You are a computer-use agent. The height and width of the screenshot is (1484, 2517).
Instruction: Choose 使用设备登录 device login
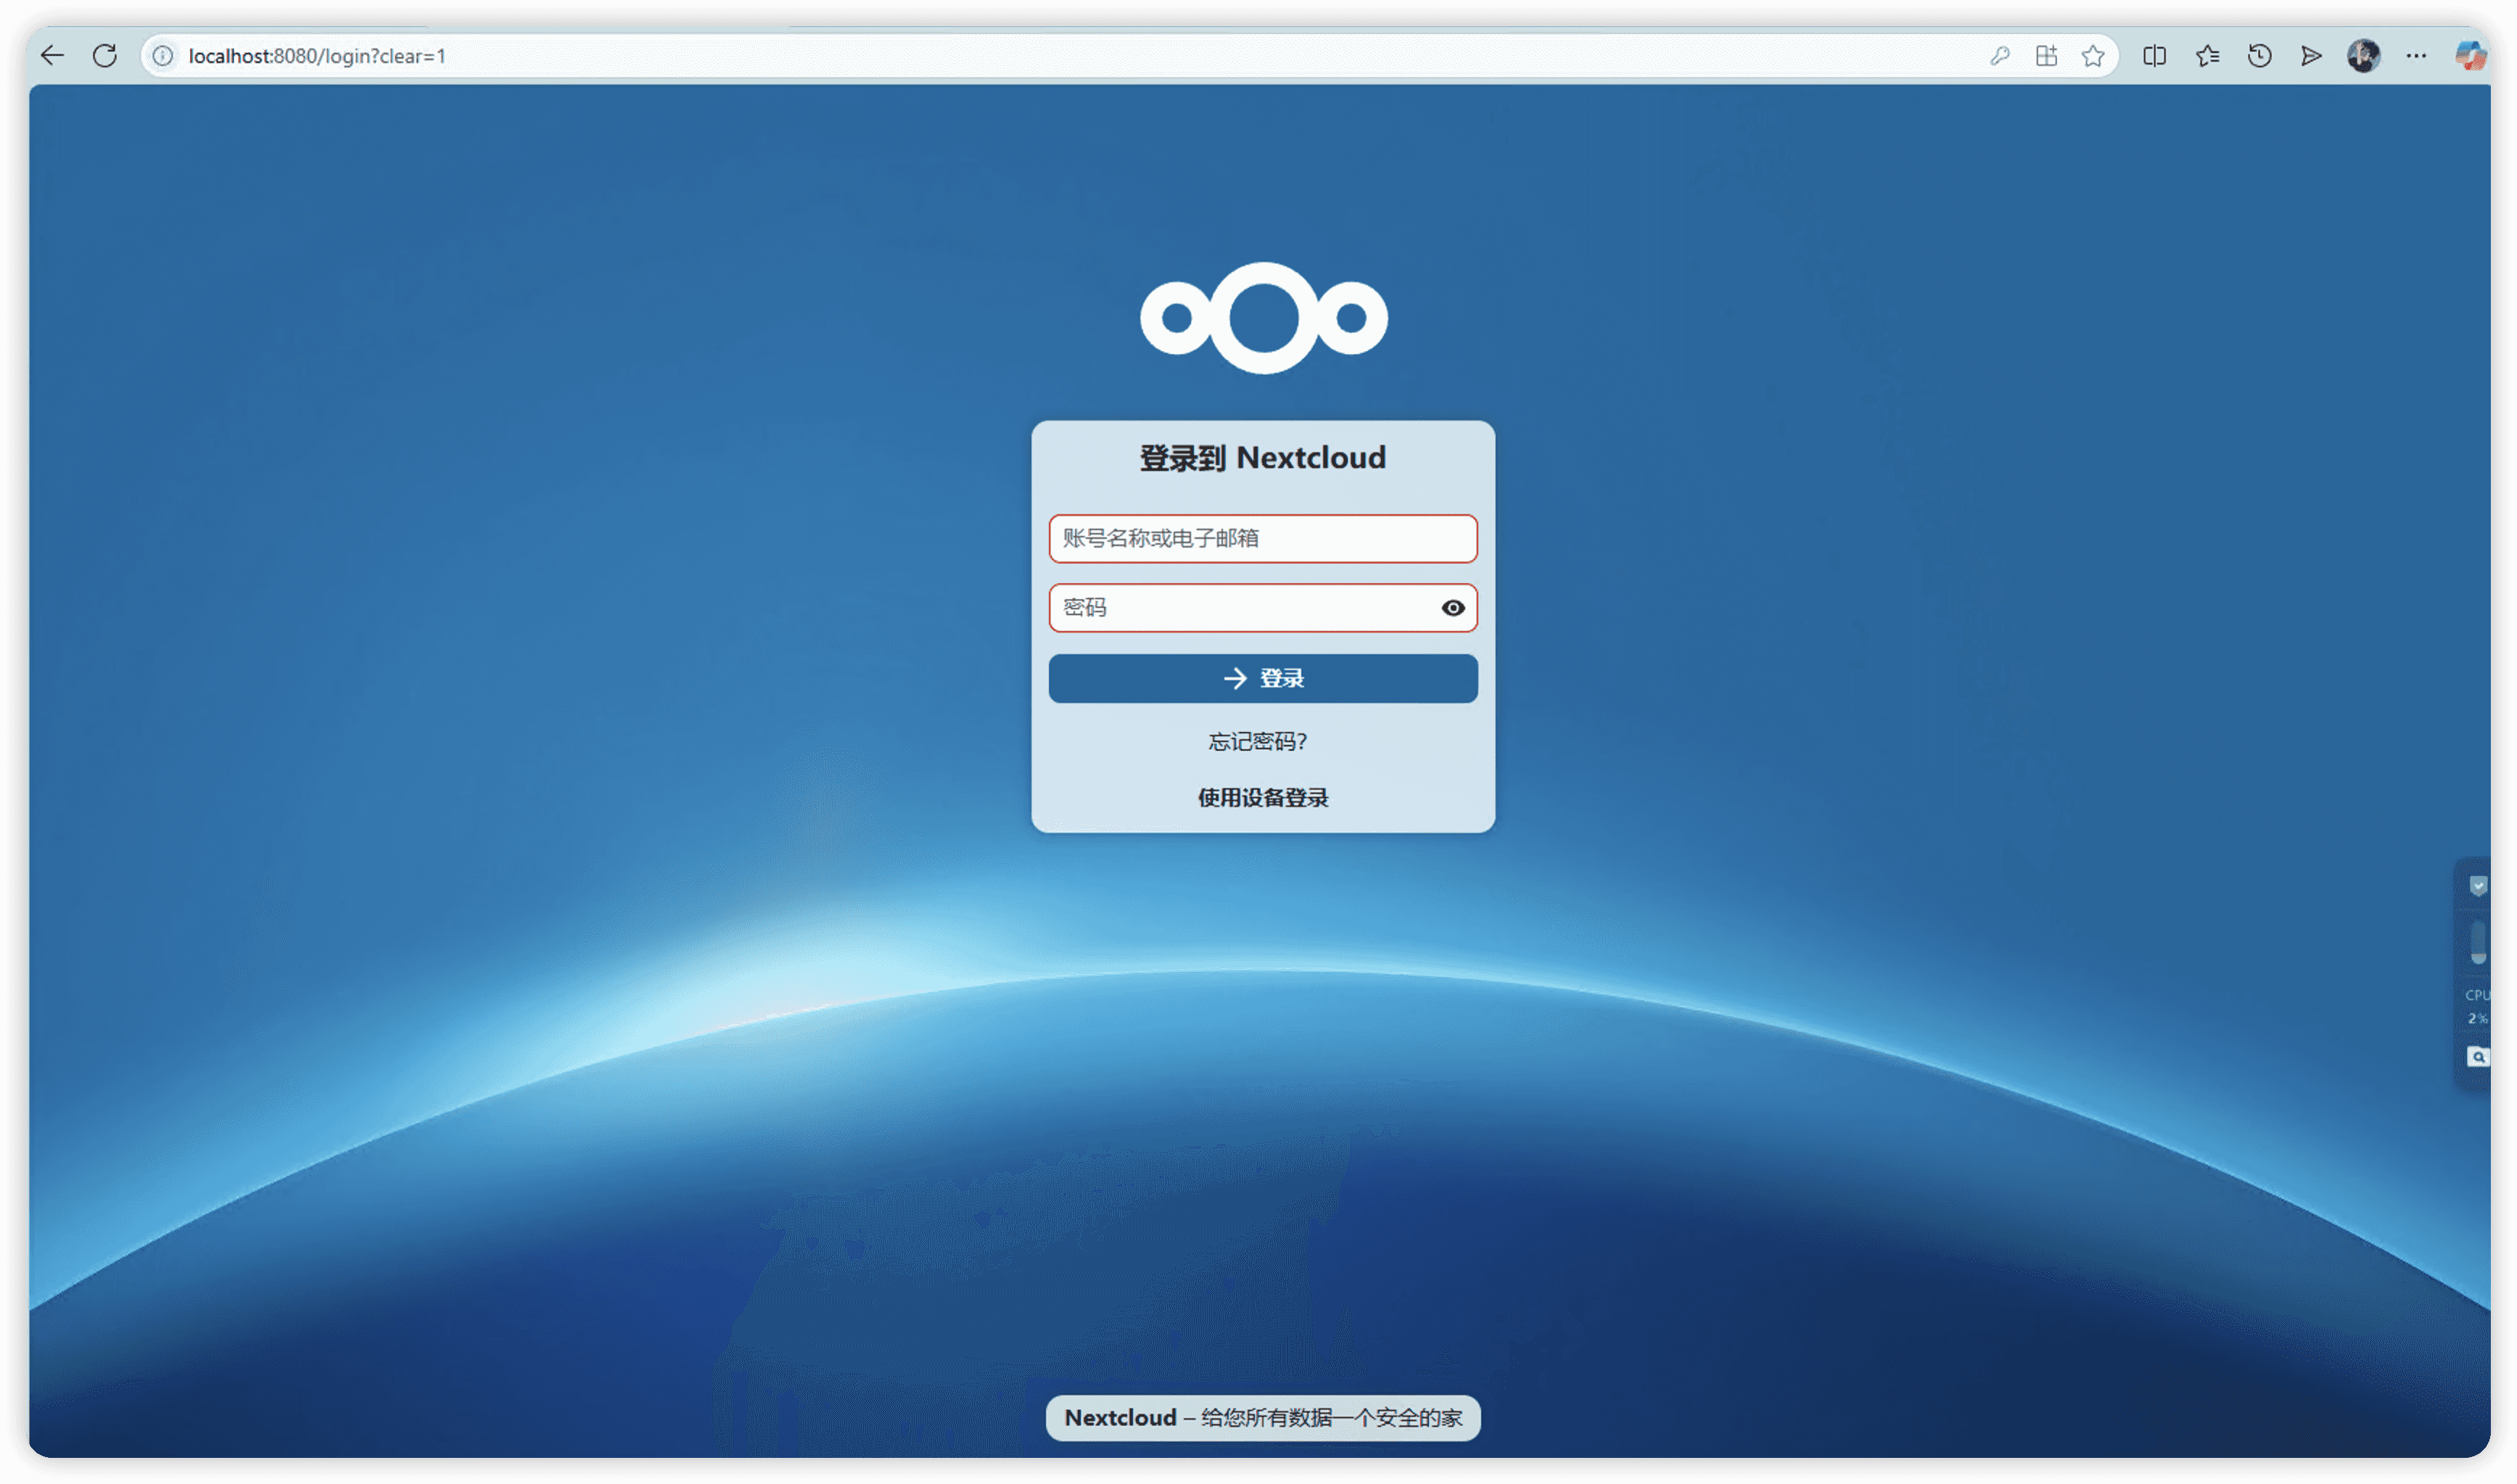[x=1263, y=798]
